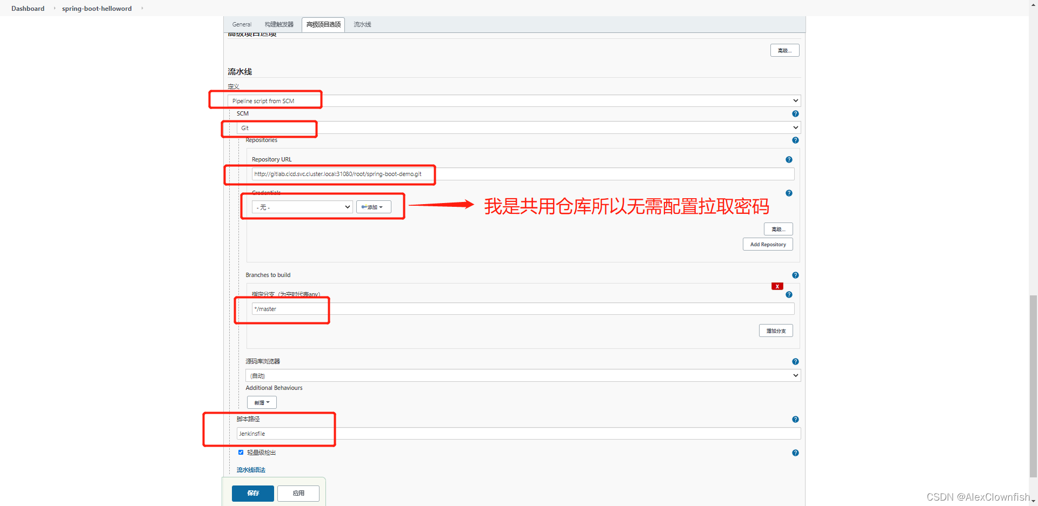This screenshot has width=1038, height=506.
Task: Open the credentials dropdown showing 无
Action: [302, 207]
